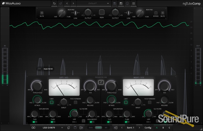Toggle Left/Mid FEED FORWARD button
This screenshot has height=131, width=203.
pos(75,102)
